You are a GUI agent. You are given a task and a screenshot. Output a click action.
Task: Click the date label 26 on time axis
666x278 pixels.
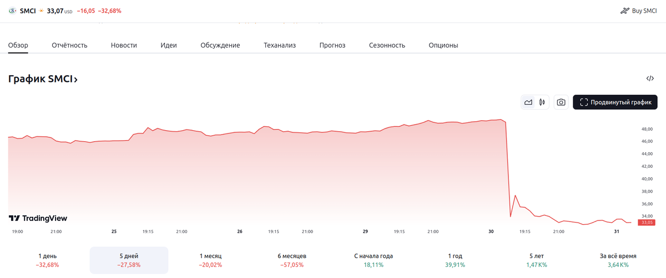point(240,231)
